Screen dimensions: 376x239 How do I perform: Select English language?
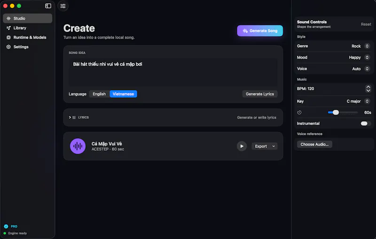tap(99, 94)
